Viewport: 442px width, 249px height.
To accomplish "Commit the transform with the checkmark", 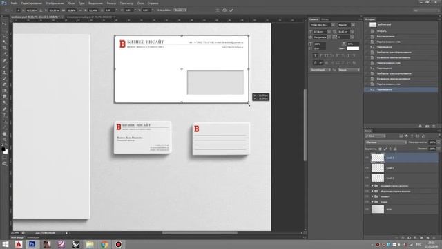I will coord(231,10).
